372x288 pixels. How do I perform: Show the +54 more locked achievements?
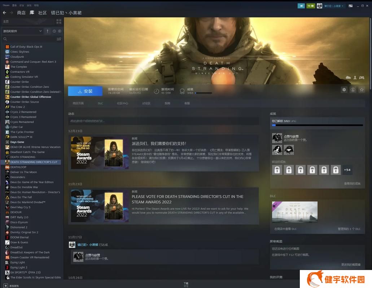pos(347,170)
